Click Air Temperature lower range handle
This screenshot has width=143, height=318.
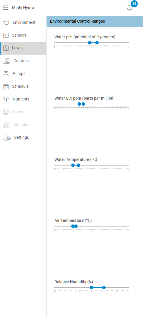(x=73, y=226)
